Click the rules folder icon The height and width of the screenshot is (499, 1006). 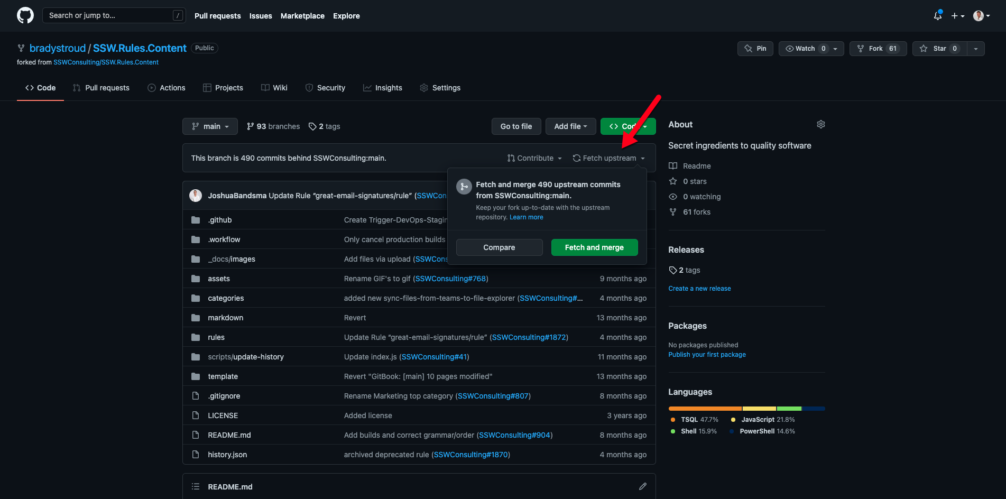coord(196,337)
